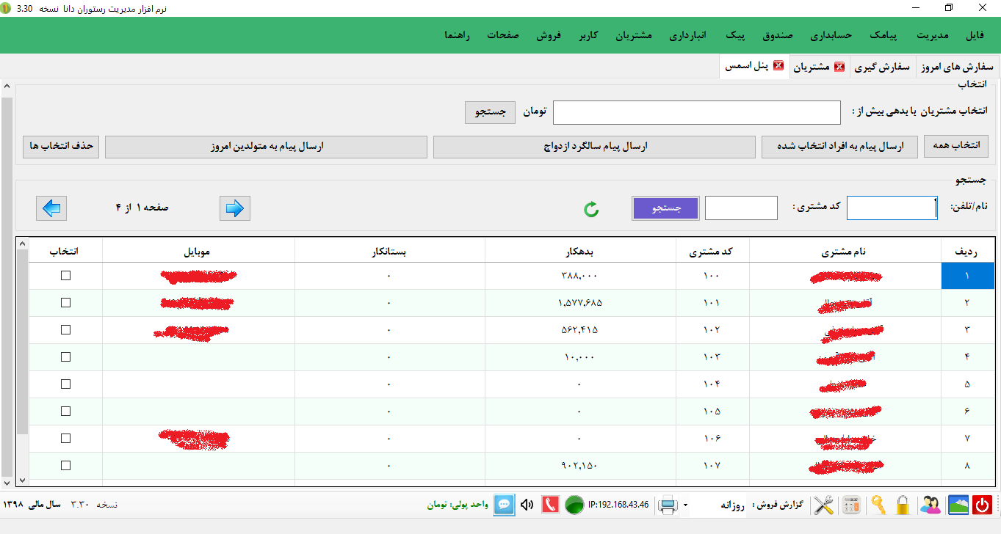Open the مشتریان menu in the menu bar
The image size is (1001, 534).
[633, 35]
